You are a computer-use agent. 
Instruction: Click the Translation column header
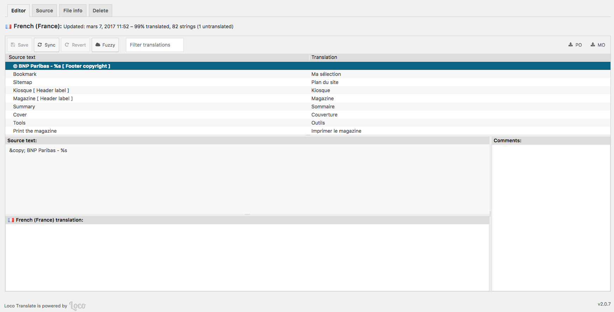click(x=460, y=57)
